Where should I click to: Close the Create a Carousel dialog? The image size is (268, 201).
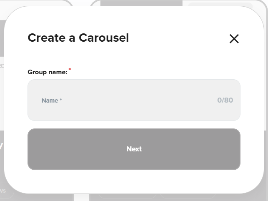tap(234, 39)
